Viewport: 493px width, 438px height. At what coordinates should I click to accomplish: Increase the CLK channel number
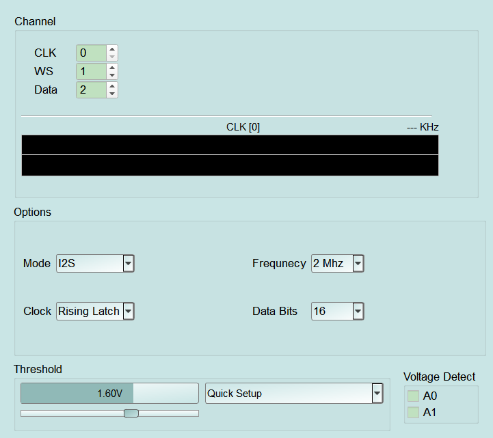pyautogui.click(x=112, y=49)
